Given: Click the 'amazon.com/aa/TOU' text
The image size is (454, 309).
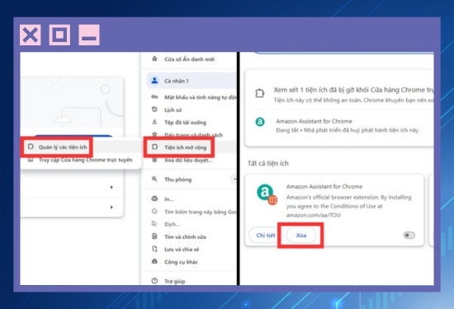Looking at the screenshot, I should click(314, 215).
